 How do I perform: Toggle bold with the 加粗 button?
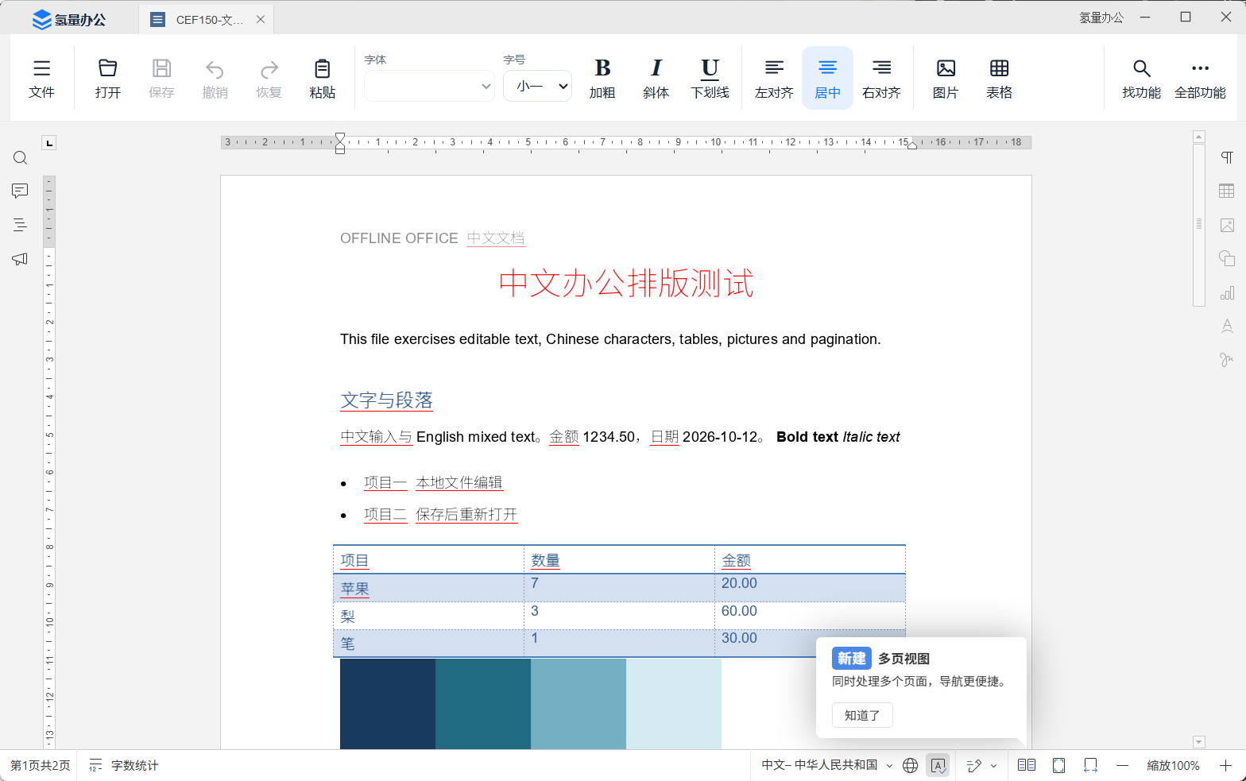[602, 78]
